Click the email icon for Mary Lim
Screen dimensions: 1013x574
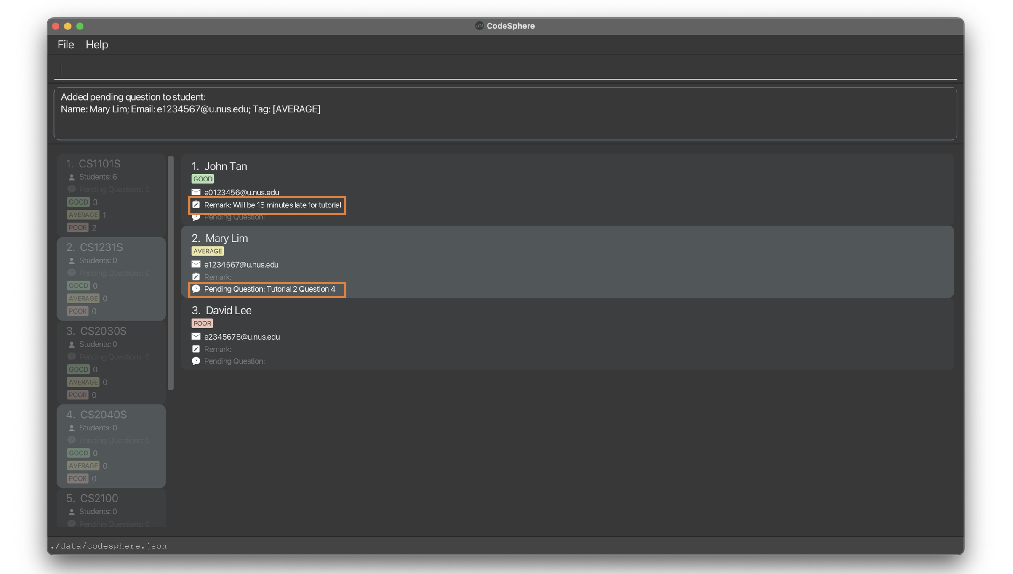coord(196,264)
